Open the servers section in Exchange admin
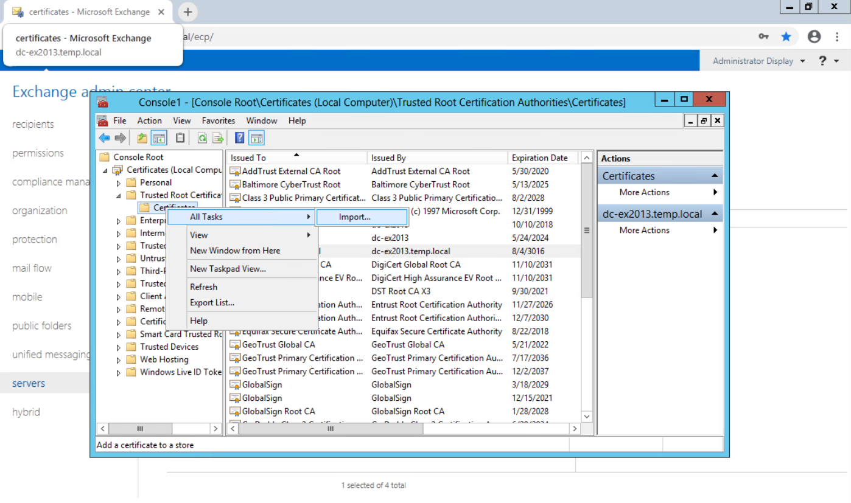The image size is (851, 503). point(29,383)
